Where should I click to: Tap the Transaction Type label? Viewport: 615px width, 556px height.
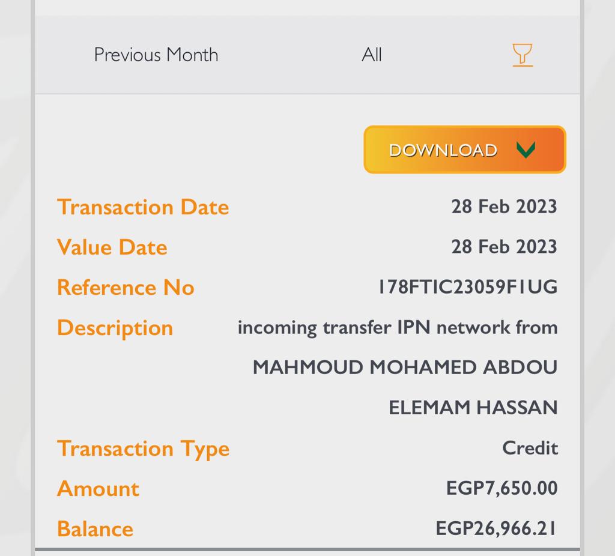coord(143,449)
